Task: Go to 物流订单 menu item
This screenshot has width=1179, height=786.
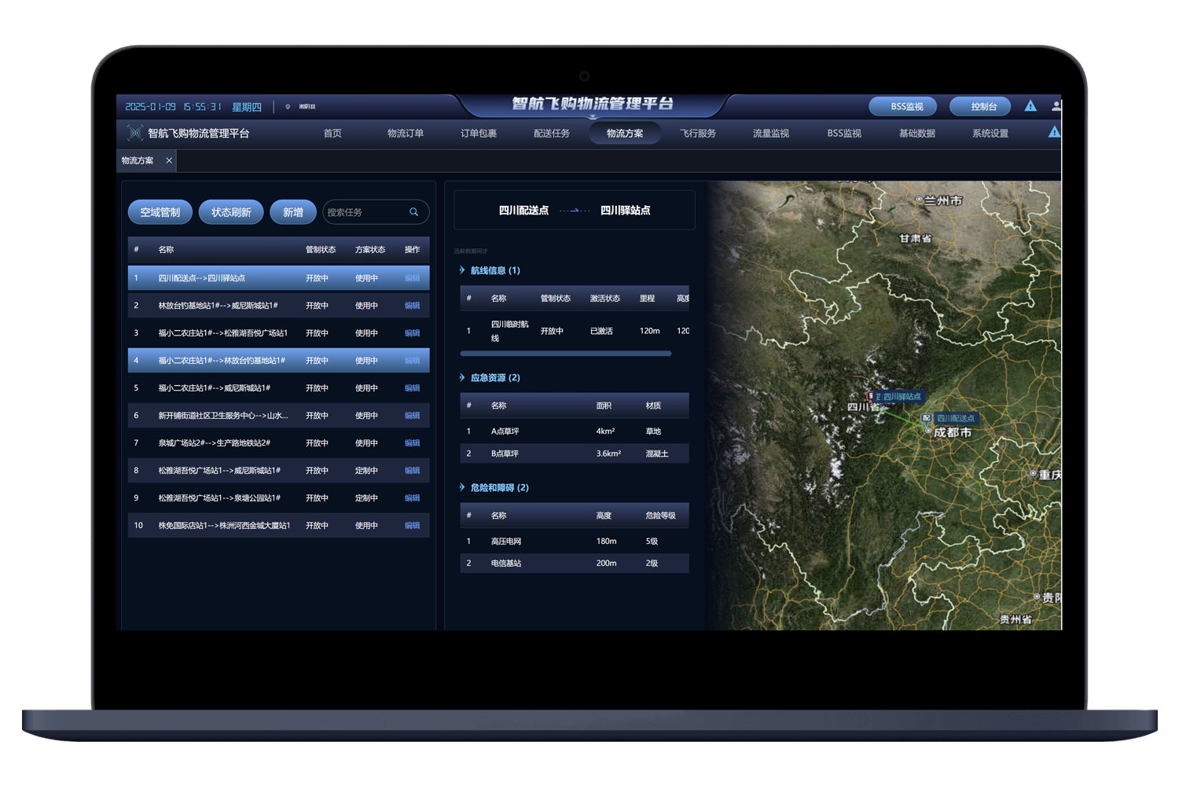Action: [x=405, y=134]
